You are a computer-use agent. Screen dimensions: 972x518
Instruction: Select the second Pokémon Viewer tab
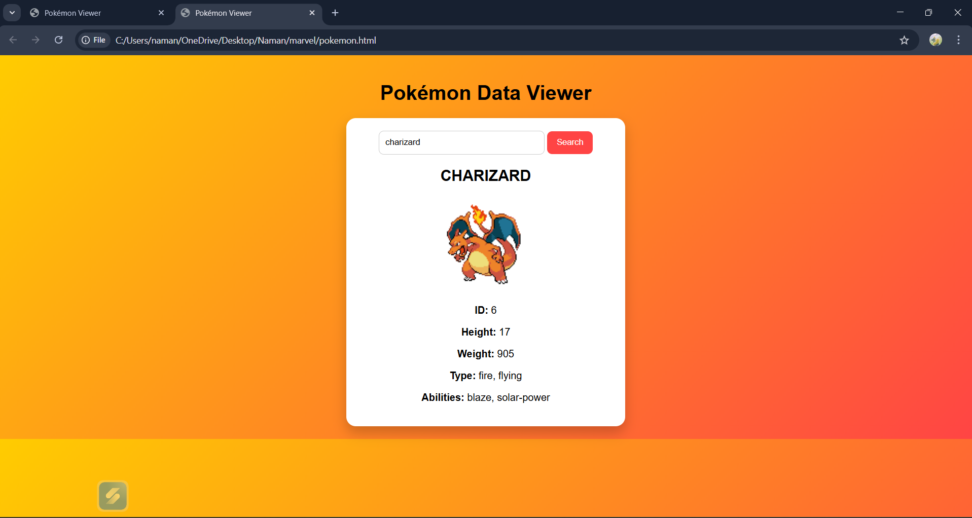(248, 13)
